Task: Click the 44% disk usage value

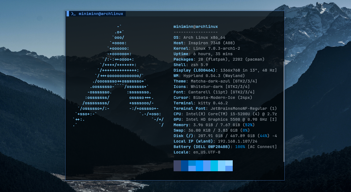Action: [263, 136]
